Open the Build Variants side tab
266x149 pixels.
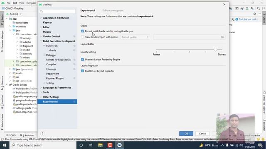point(2,122)
